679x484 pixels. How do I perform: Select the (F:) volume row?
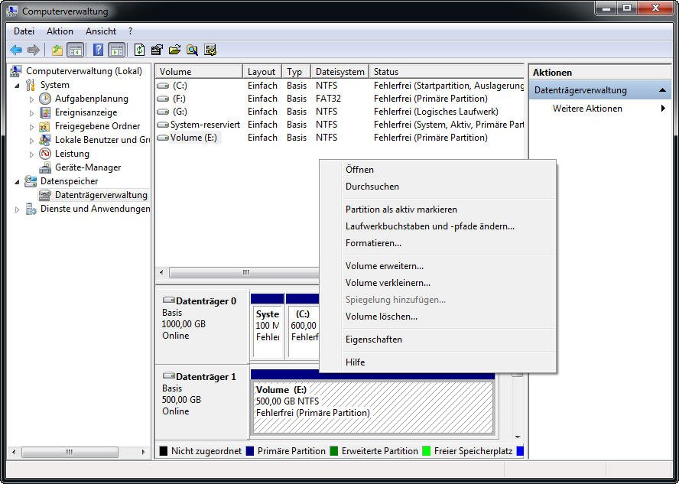339,99
